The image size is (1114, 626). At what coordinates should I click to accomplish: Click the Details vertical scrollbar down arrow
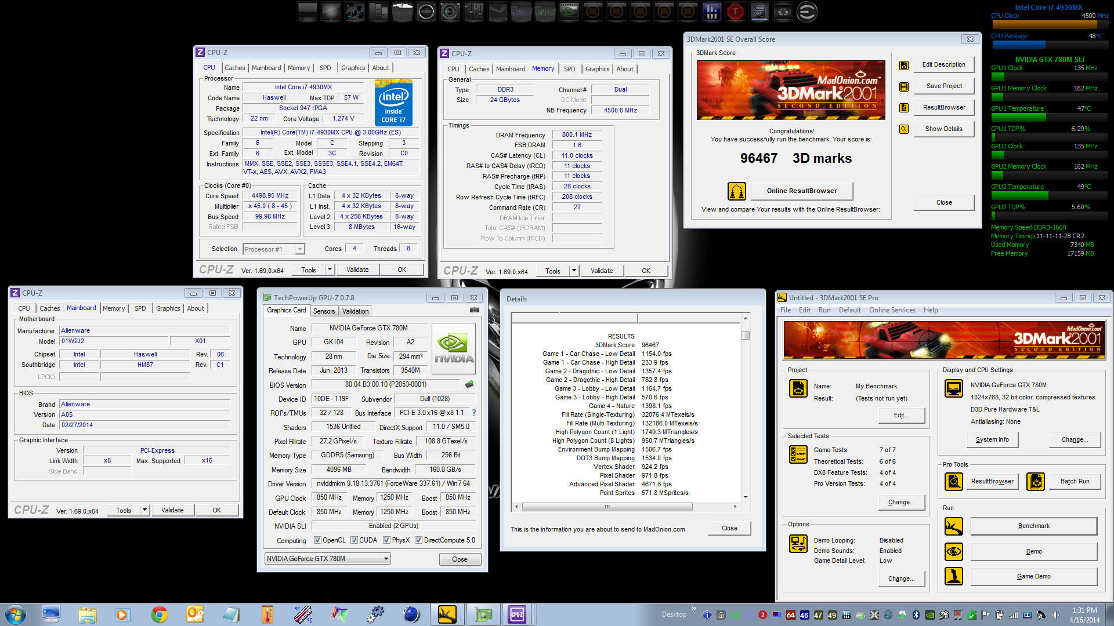tap(746, 497)
